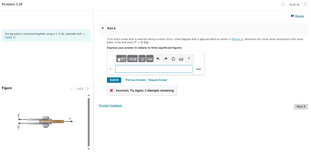The image size is (311, 152).
Task: Show keyboard shortcuts icon
Action: pos(181,59)
